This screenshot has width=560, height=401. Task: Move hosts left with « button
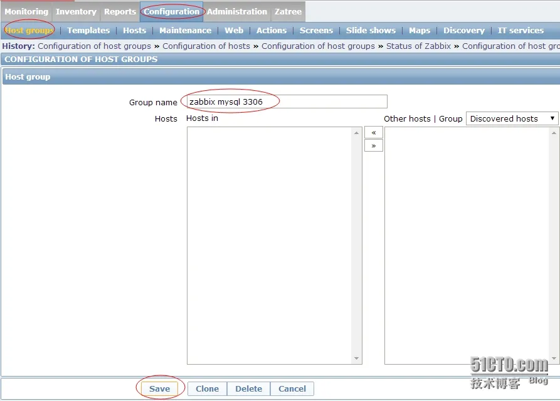pyautogui.click(x=374, y=132)
